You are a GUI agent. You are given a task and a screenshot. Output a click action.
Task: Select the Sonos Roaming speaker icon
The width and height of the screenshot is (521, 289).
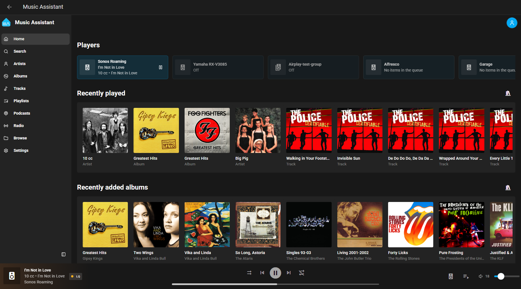point(87,67)
